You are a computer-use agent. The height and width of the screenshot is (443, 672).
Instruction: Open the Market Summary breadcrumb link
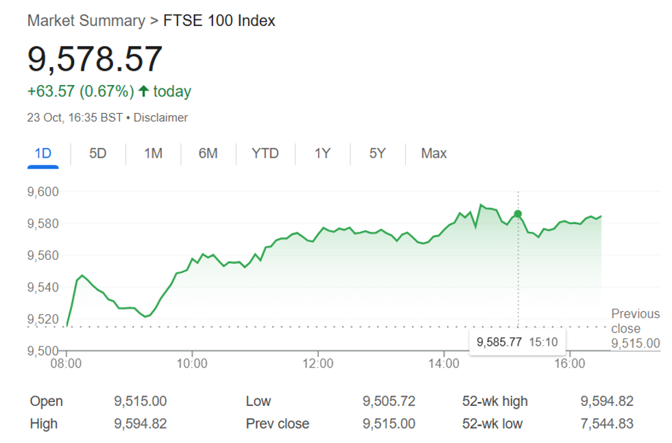click(86, 21)
